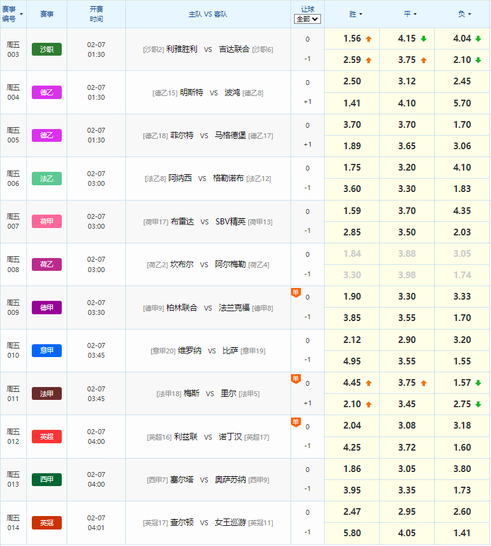Screen dimensions: 491x546
Task: Select the 意甲 league badge on match 010
Action: pyautogui.click(x=46, y=350)
